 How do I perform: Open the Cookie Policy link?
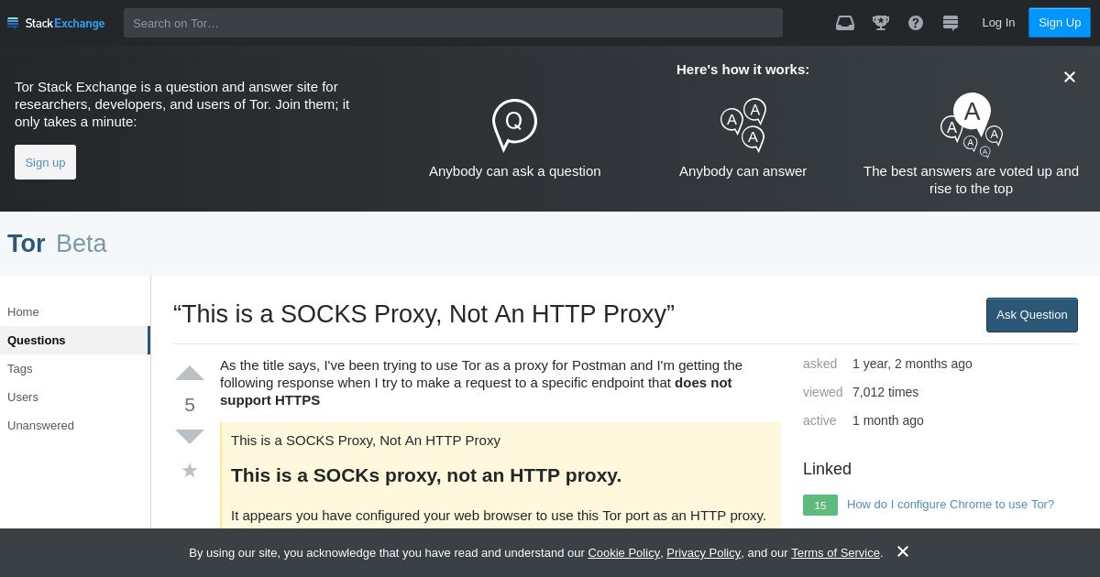tap(623, 553)
